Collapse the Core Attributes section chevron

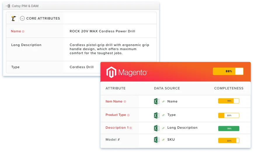tap(22, 18)
